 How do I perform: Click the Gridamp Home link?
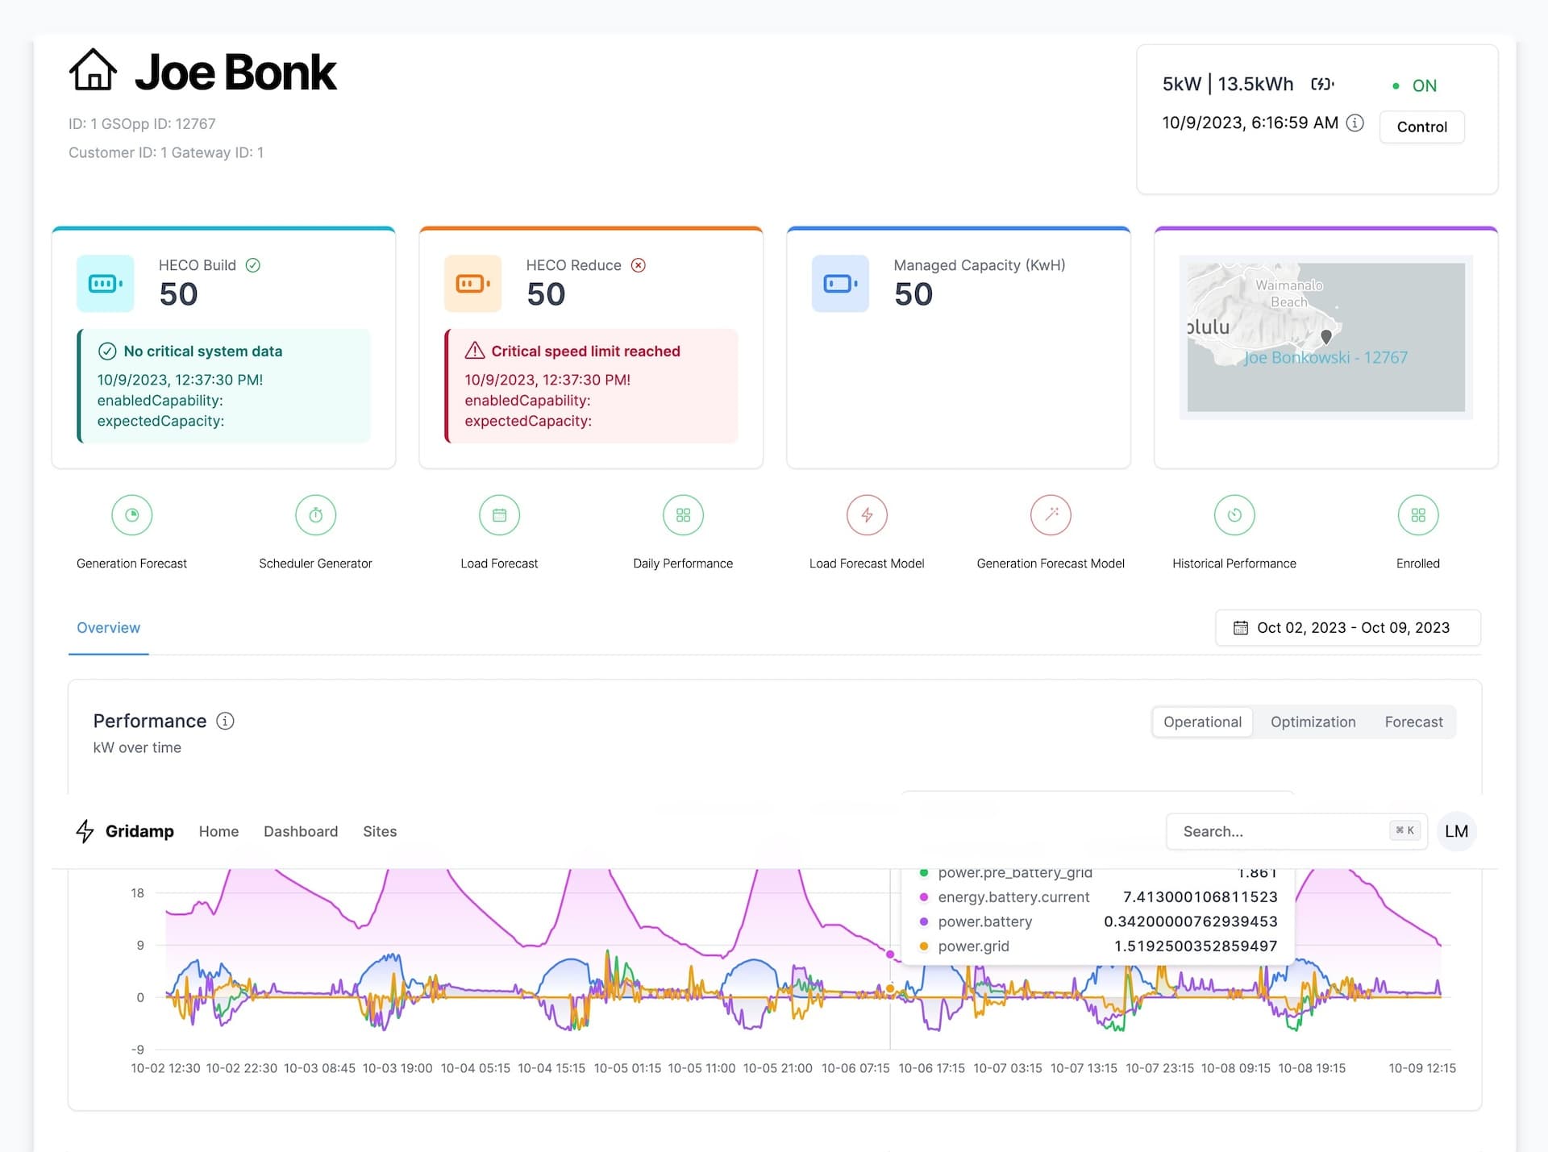218,831
